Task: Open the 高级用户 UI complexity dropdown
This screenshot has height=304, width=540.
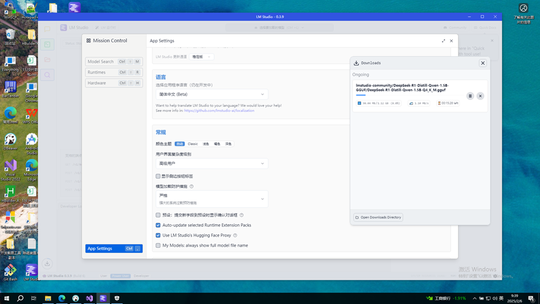Action: click(x=212, y=164)
